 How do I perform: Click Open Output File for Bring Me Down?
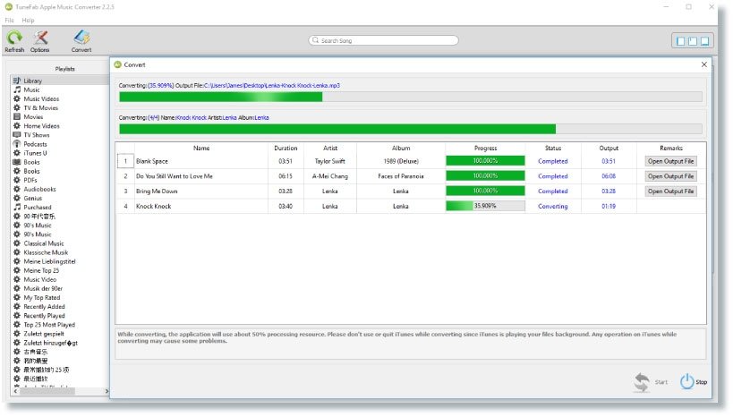click(x=671, y=191)
